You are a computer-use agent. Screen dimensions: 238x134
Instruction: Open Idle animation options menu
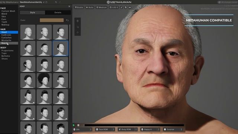tap(91, 130)
